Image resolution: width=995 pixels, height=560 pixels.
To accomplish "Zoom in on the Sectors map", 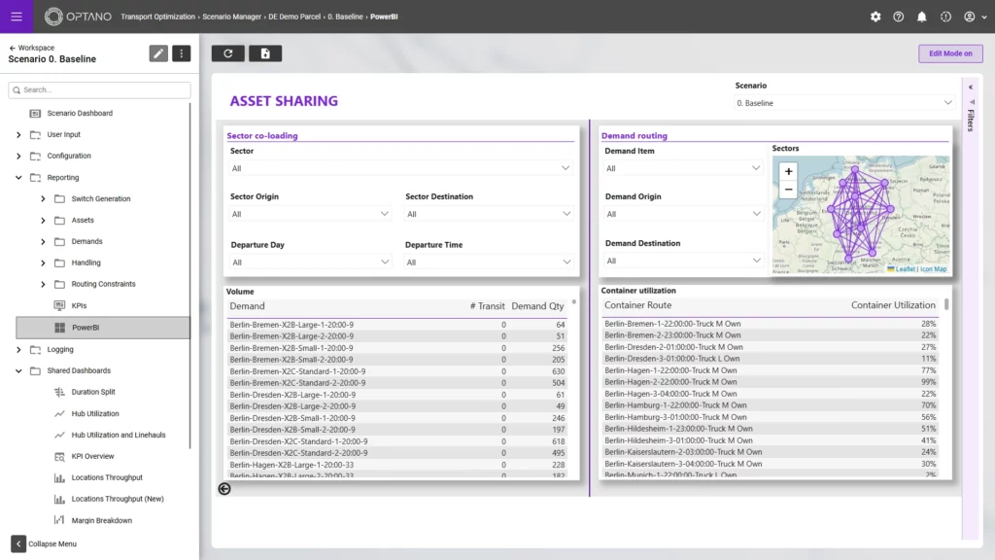I will point(788,171).
